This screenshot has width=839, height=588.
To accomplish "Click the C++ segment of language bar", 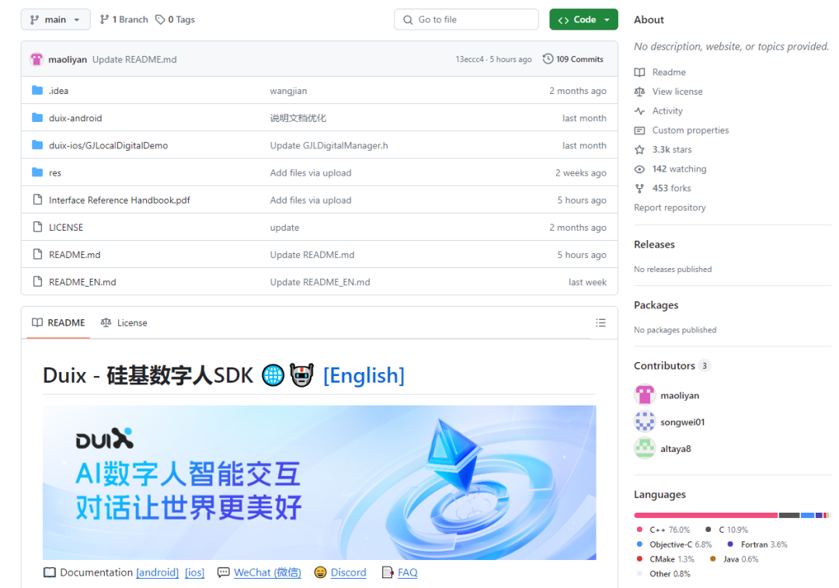I will click(x=705, y=515).
